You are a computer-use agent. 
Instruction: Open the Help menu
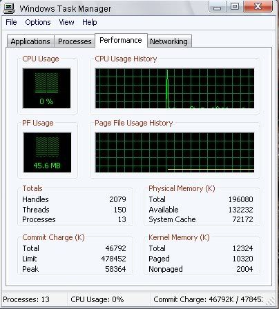point(90,22)
